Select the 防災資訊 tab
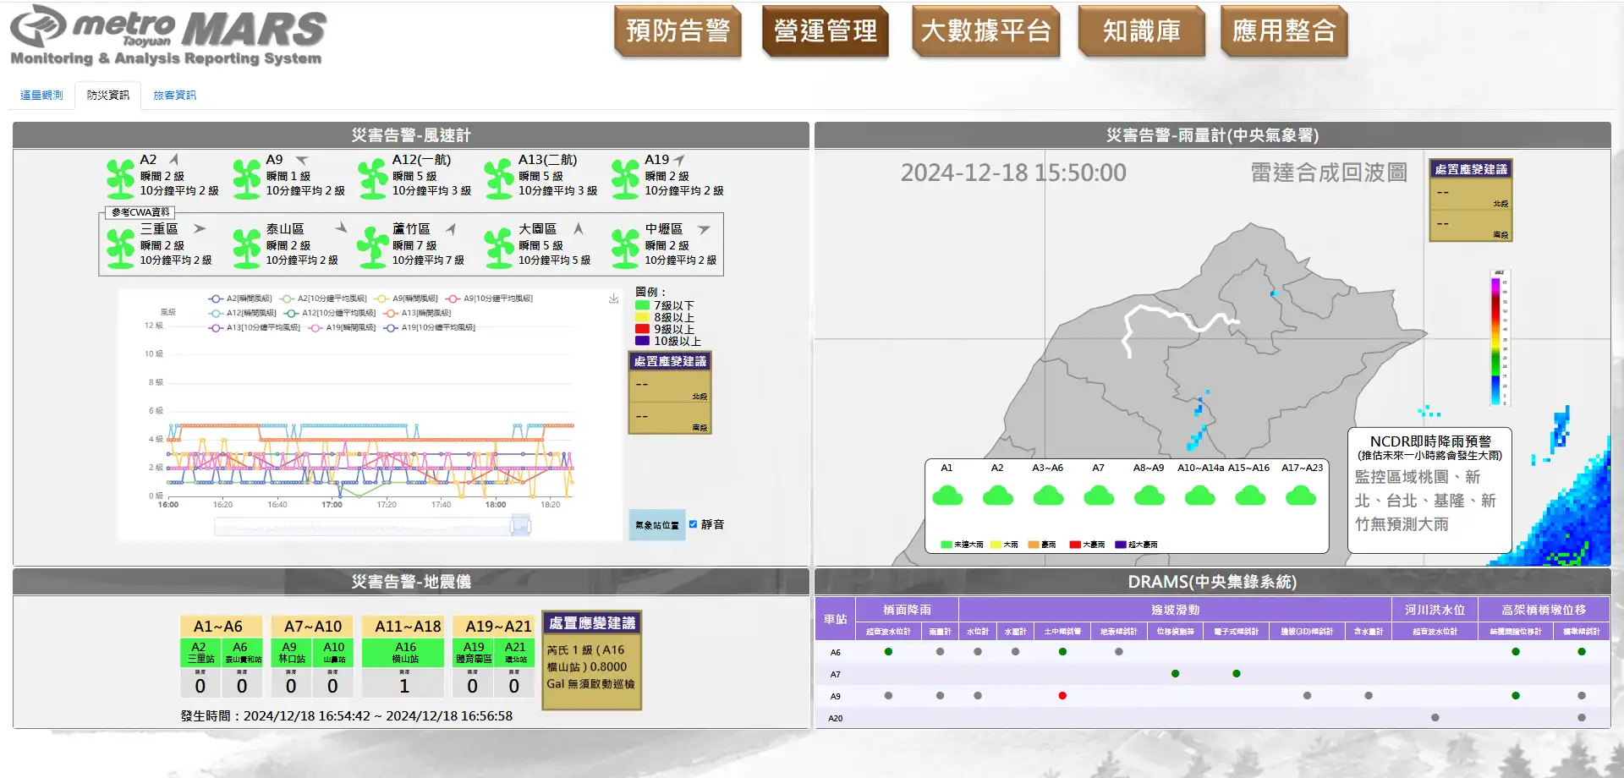1624x778 pixels. [x=108, y=95]
